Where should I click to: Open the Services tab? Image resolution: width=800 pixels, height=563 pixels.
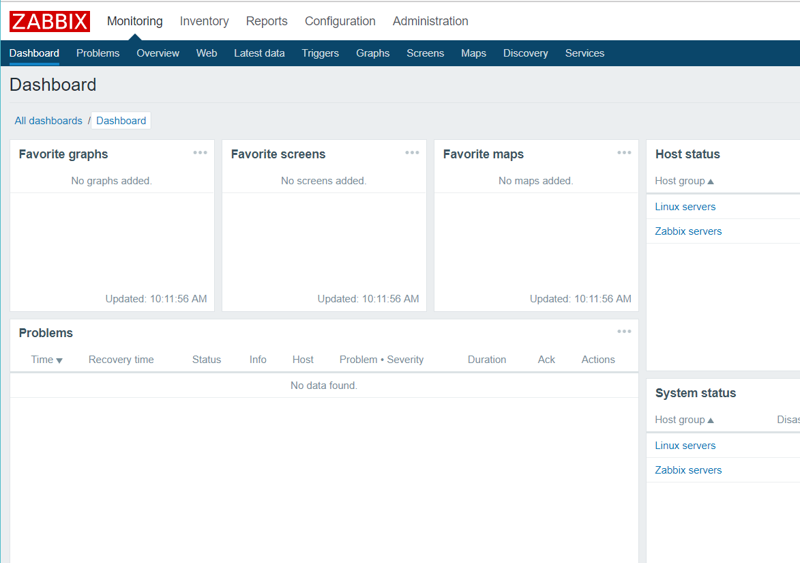click(x=584, y=53)
